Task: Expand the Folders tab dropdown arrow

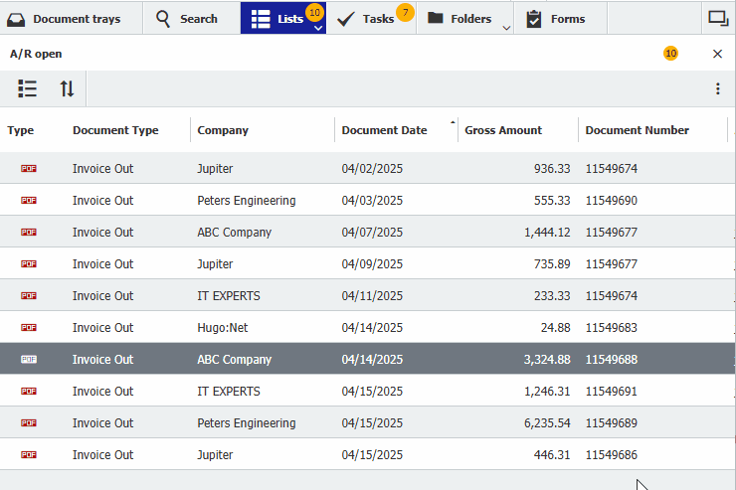Action: coord(506,28)
